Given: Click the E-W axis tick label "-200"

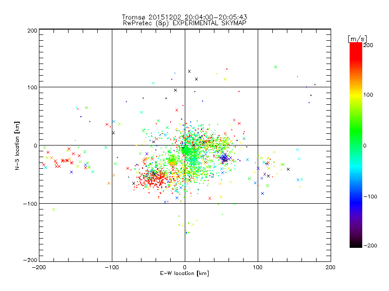Looking at the screenshot, I should 39,267.
